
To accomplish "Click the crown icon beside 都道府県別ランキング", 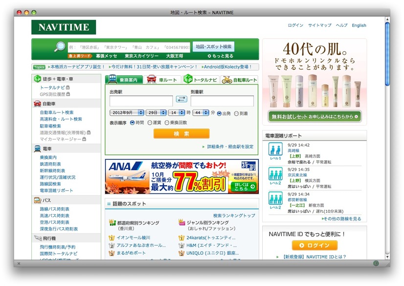I will [x=112, y=222].
